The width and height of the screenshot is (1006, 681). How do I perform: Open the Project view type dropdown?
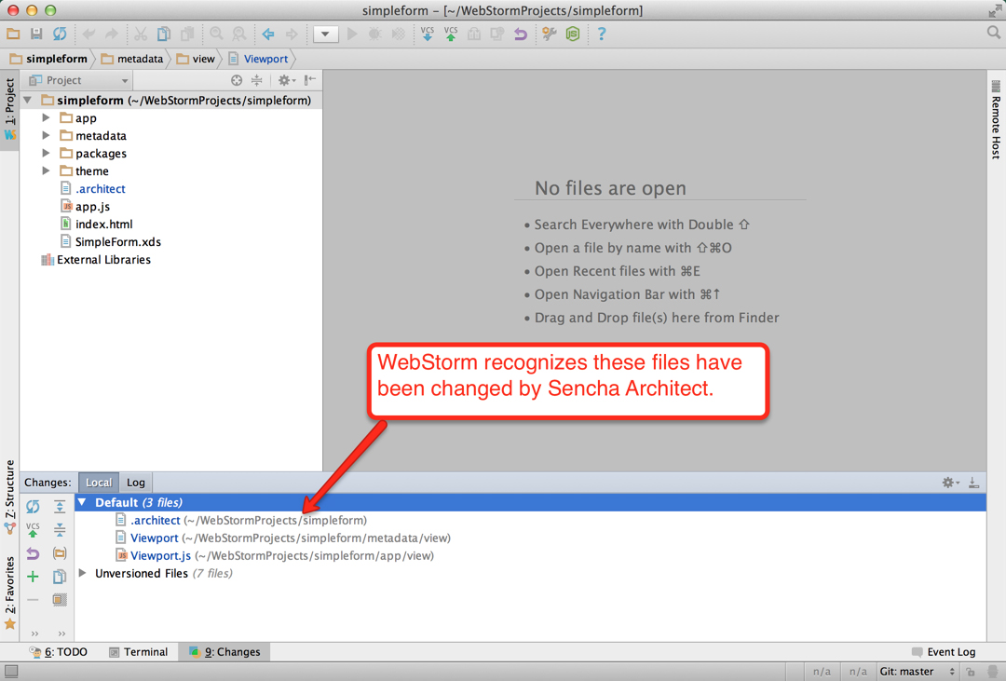[79, 80]
